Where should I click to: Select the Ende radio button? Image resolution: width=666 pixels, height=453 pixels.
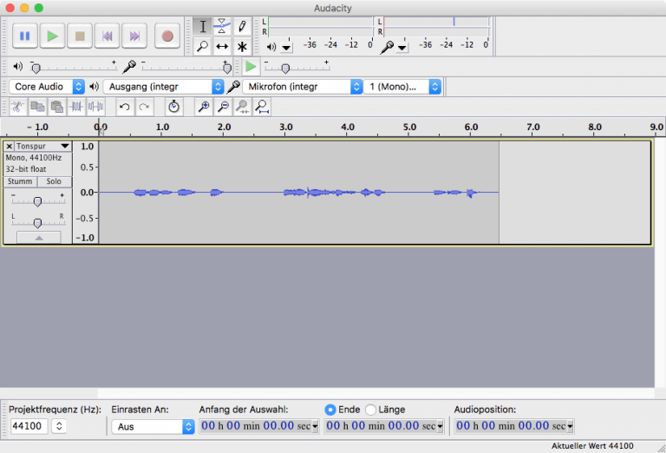330,410
